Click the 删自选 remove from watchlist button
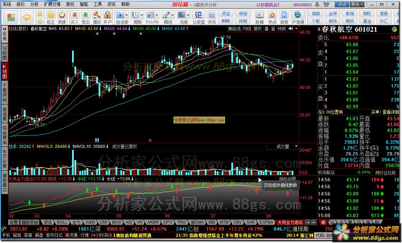The width and height of the screenshot is (402, 243). 234,29
